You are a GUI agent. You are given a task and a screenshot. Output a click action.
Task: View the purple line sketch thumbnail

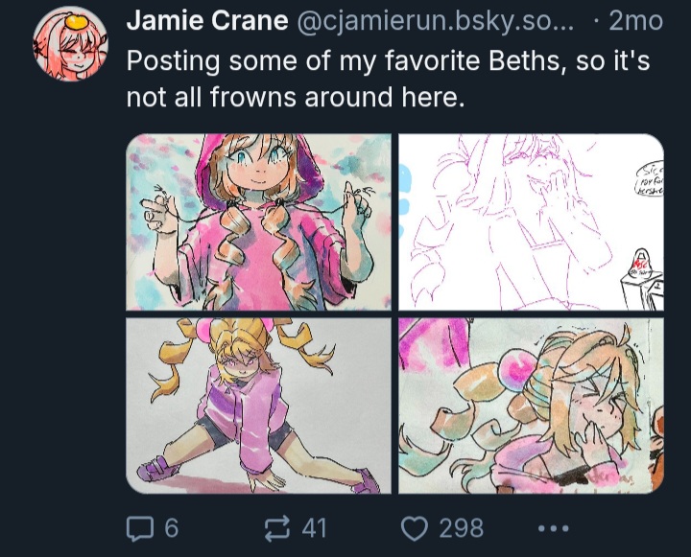531,222
